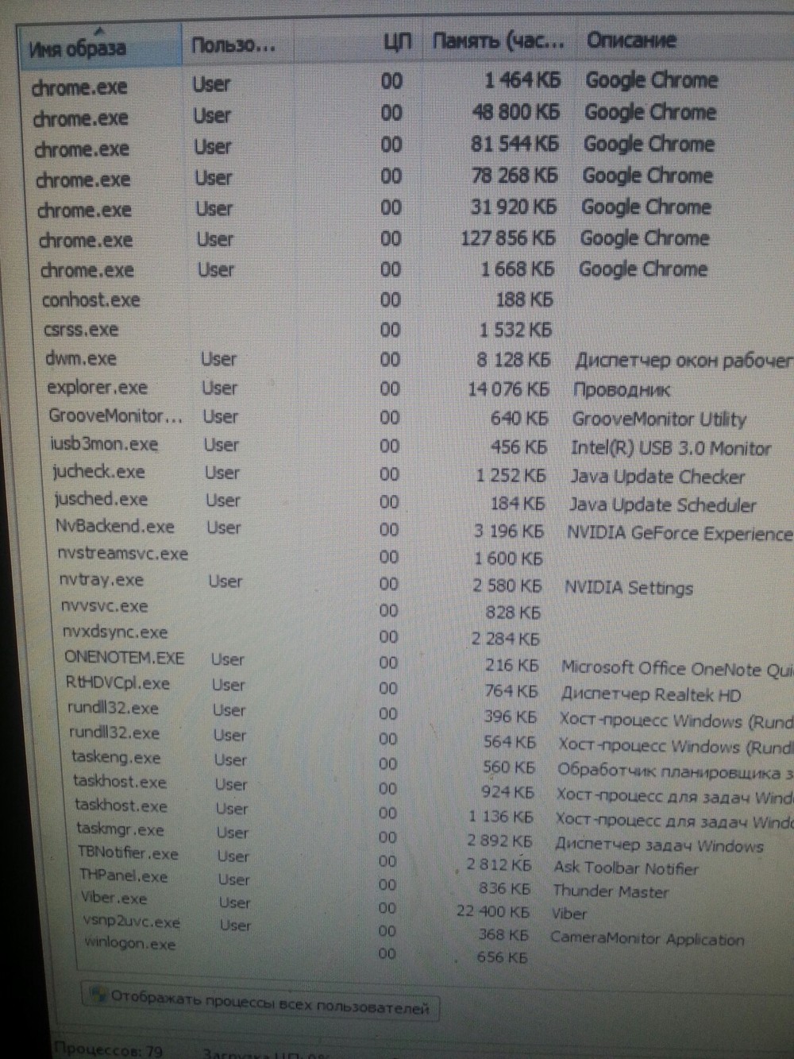Click Java Update Checker description
Image resolution: width=794 pixels, height=1059 pixels.
pos(657,477)
